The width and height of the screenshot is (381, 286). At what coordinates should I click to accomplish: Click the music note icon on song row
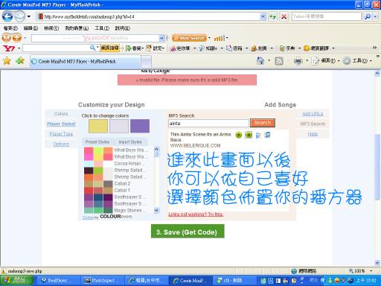pyautogui.click(x=267, y=135)
